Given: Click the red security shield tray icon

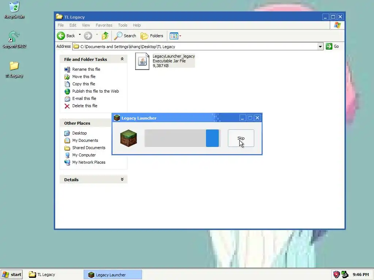Looking at the screenshot, I should click(336, 275).
